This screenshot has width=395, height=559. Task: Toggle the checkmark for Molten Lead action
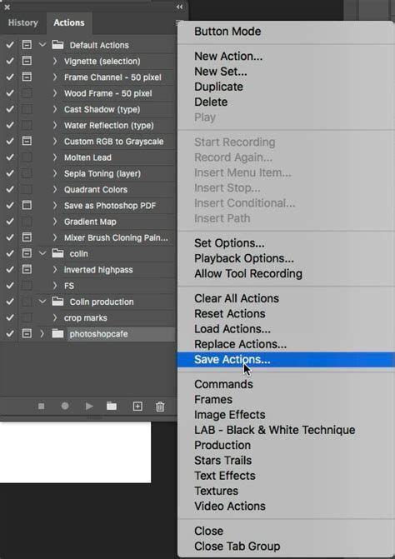point(10,157)
